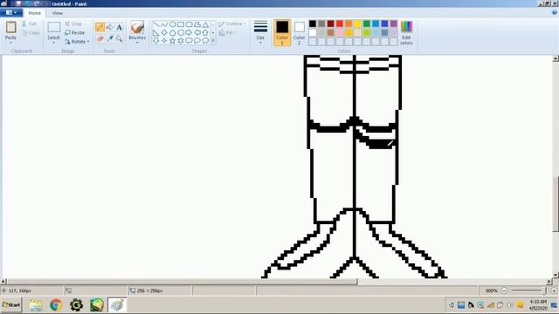Click the Copy button

(31, 33)
